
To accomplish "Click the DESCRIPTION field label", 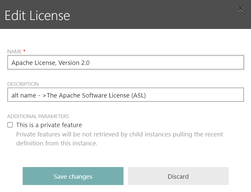I will coord(23,84).
